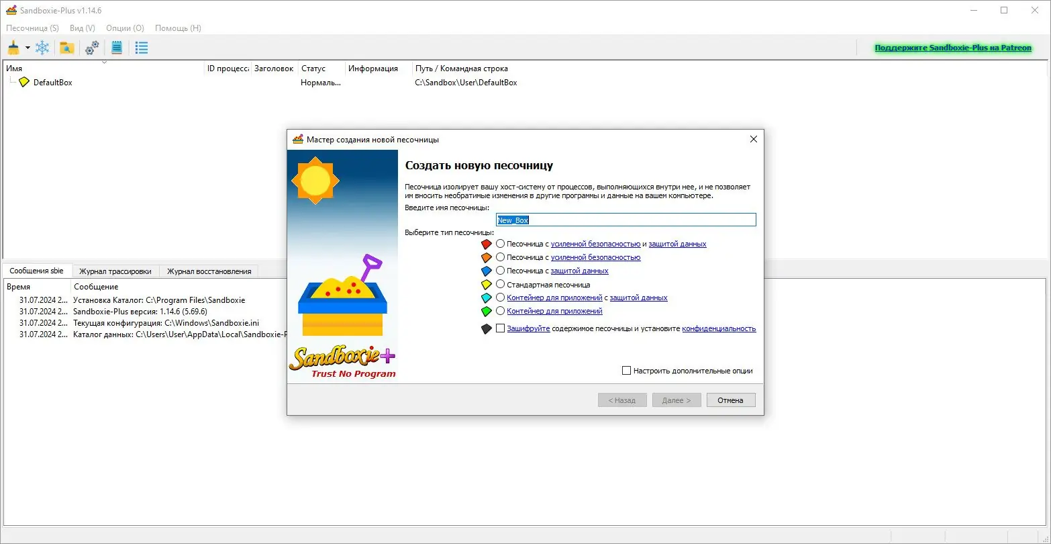Select application container with data protection radio
This screenshot has height=544, width=1051.
tap(500, 298)
